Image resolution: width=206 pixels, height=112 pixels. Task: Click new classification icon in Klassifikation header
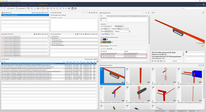coord(79,34)
